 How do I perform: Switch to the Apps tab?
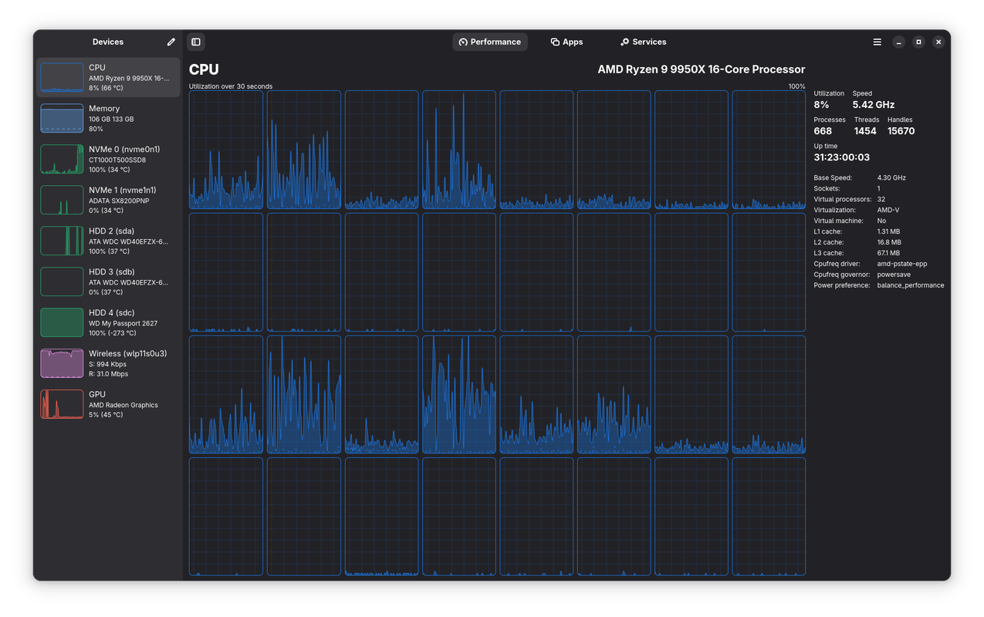(x=566, y=42)
